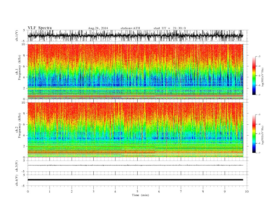Click time axis tick label "4"
Screen dimensions: 278x215
(115, 191)
